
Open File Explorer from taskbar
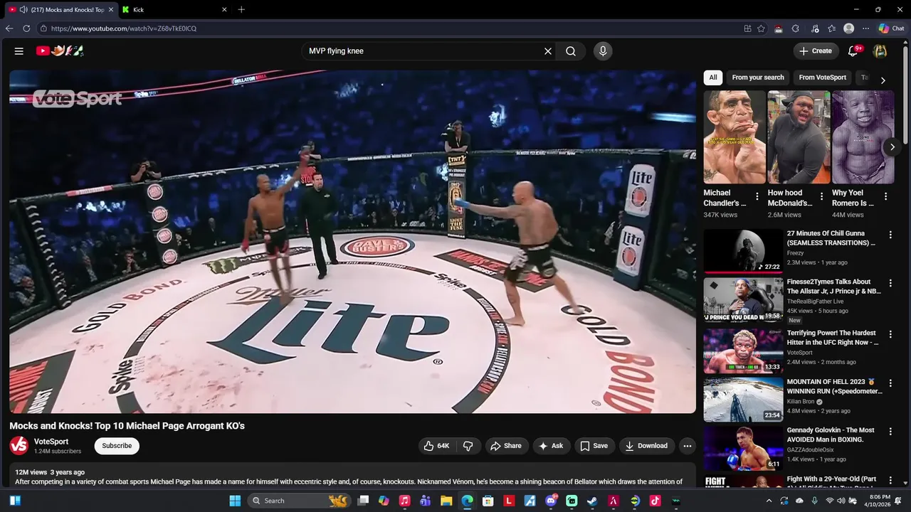coord(446,501)
